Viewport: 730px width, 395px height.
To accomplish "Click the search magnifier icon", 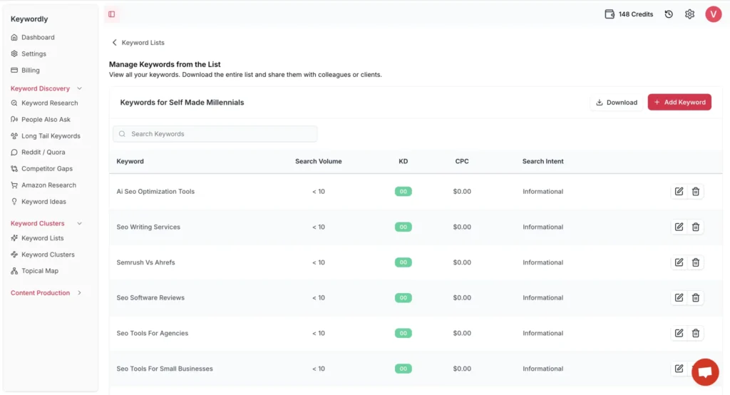I will tap(122, 134).
